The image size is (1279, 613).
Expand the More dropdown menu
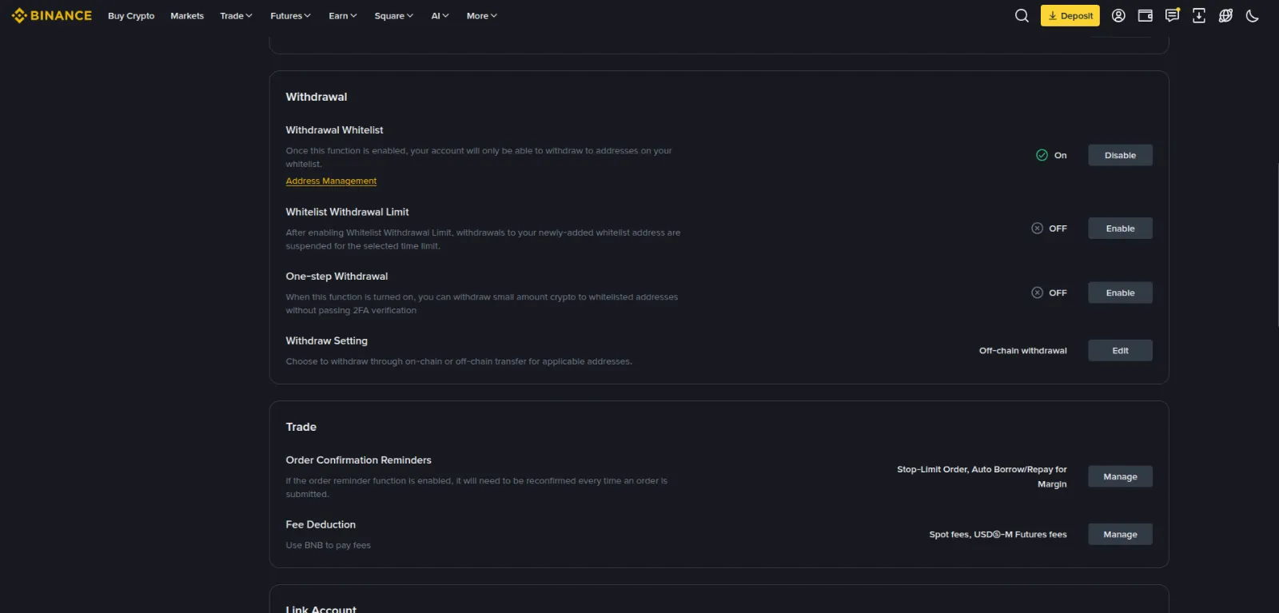tap(481, 16)
